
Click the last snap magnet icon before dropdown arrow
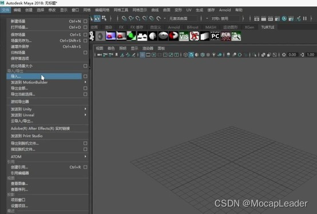pyautogui.click(x=158, y=18)
